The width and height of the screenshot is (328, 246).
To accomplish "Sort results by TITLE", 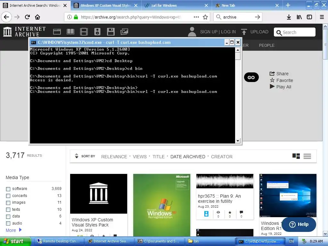I will [158, 156].
